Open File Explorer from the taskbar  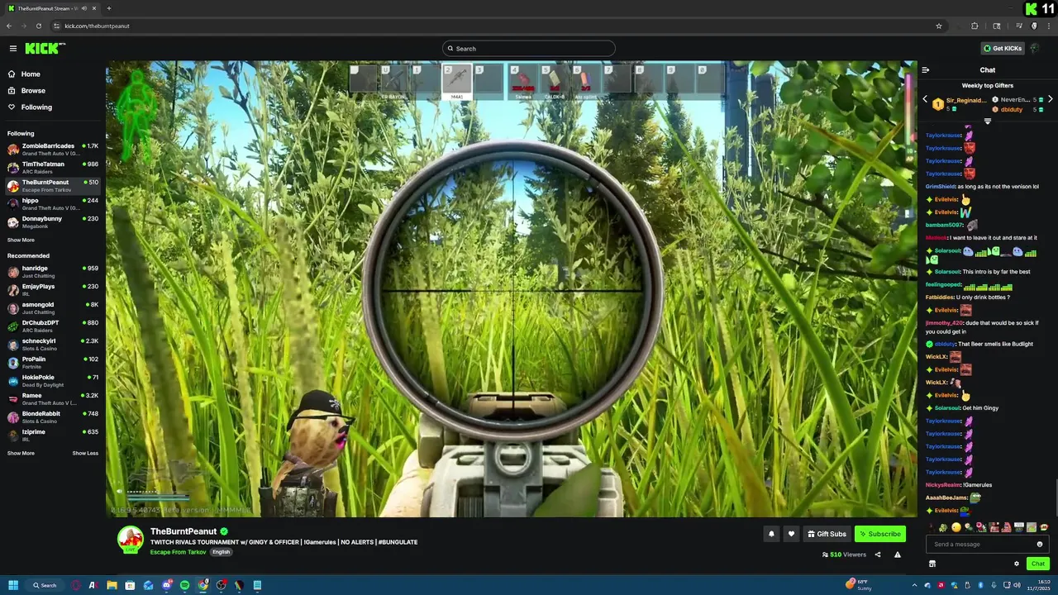click(112, 585)
